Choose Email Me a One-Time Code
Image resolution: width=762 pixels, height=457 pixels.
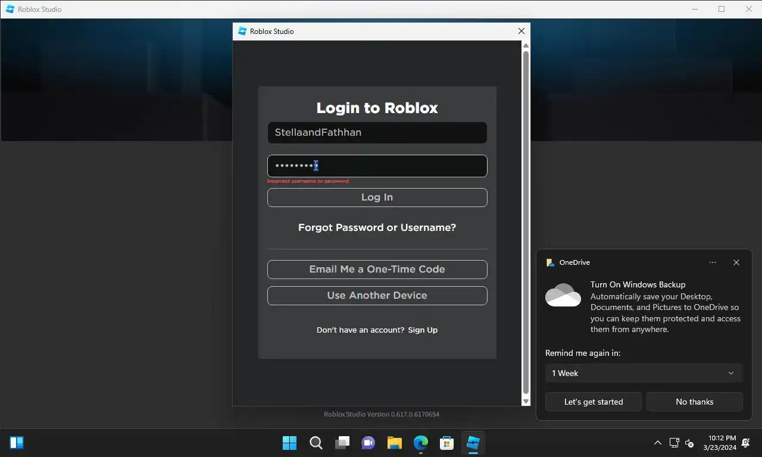[x=377, y=270]
